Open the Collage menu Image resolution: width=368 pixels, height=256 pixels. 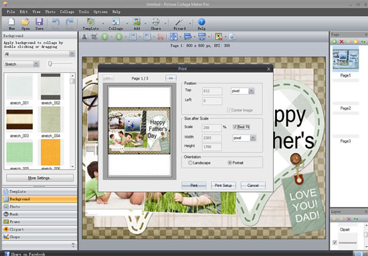tap(67, 12)
